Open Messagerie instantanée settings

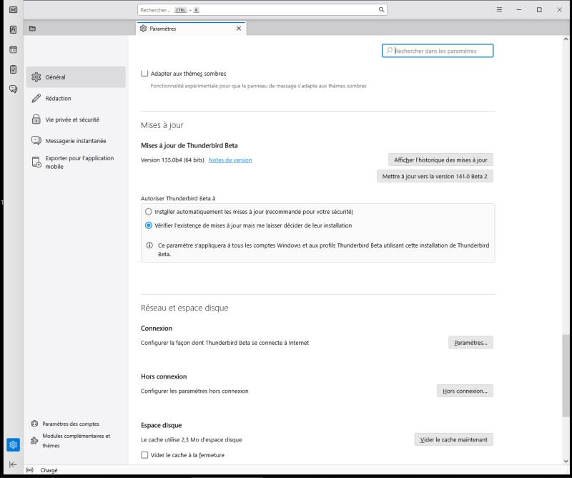pos(76,140)
